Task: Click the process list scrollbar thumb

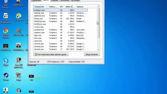Action: [98, 23]
